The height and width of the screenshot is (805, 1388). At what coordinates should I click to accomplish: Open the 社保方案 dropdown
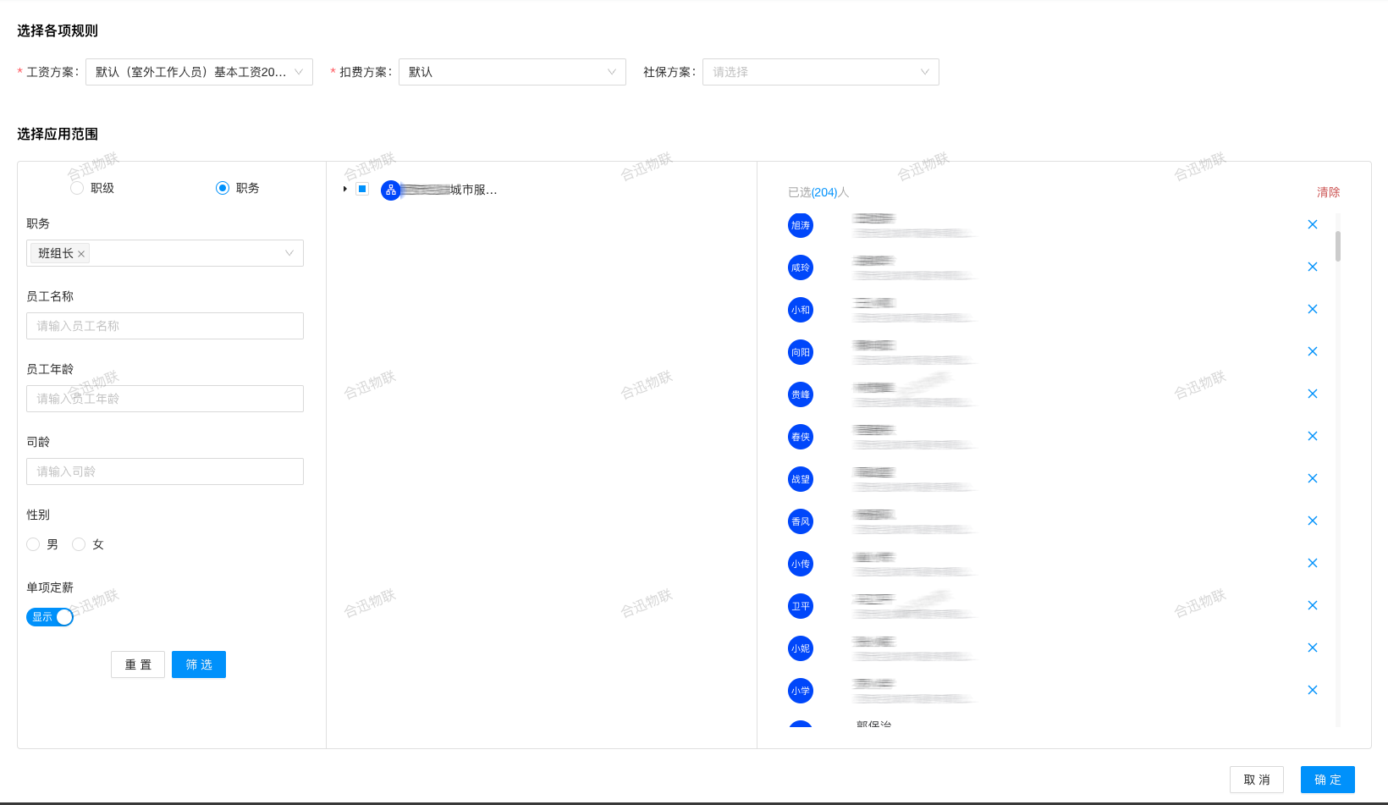820,72
